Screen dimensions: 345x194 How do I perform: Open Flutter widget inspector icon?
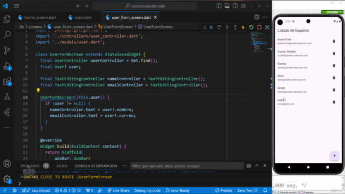[x=267, y=27]
